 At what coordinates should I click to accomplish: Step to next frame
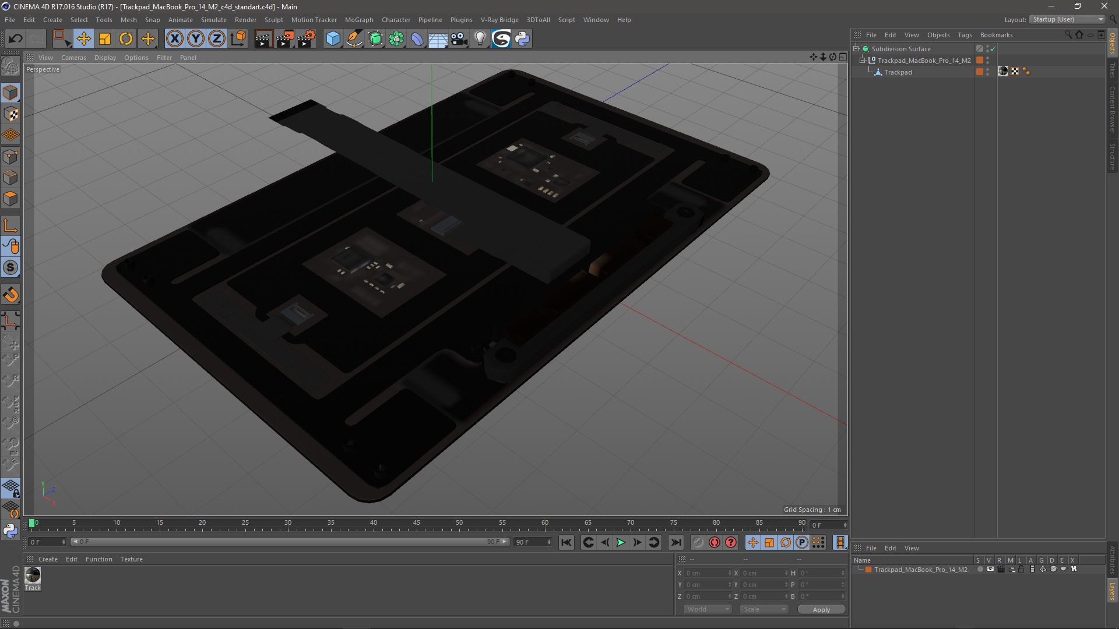[637, 542]
